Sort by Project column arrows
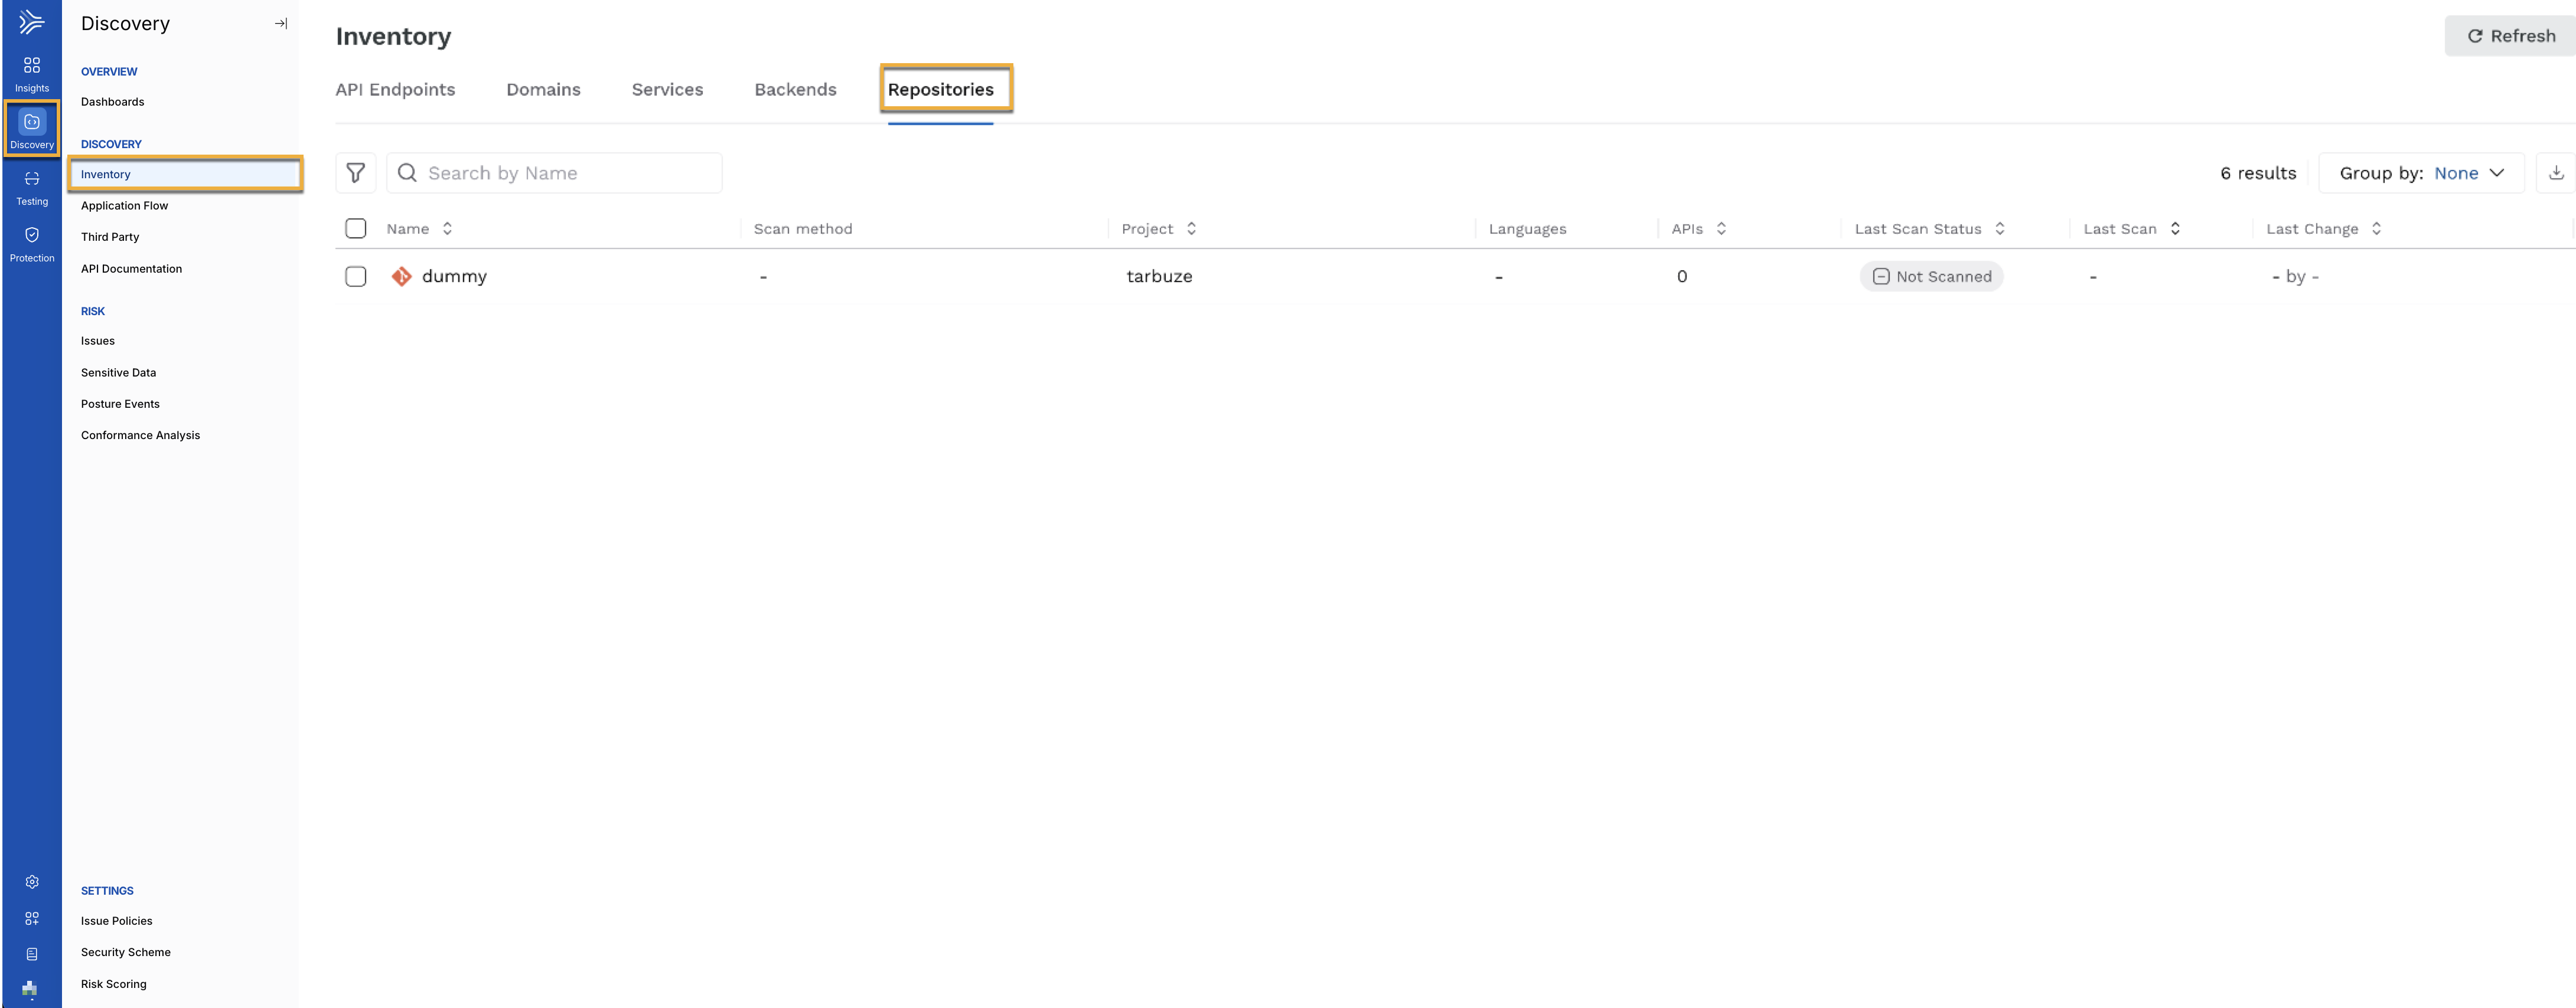 1191,229
